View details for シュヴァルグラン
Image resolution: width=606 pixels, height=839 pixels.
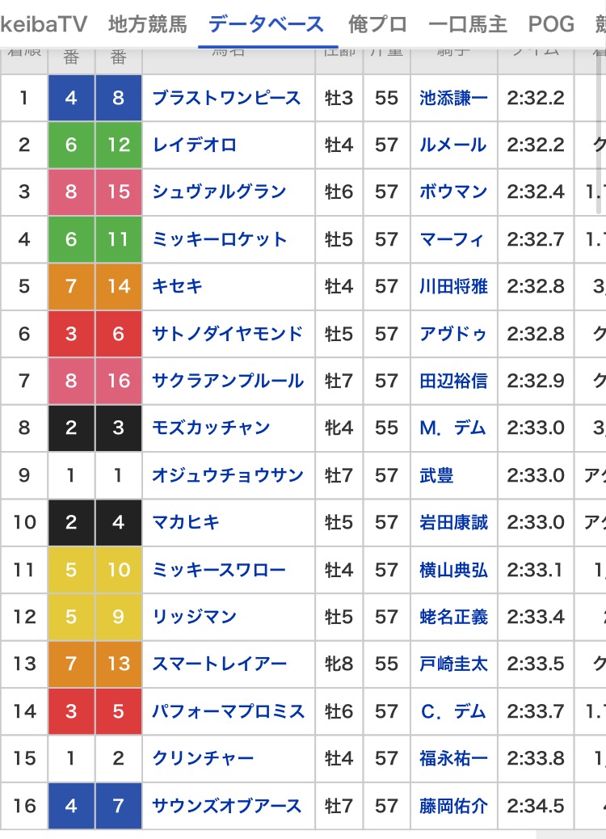[x=219, y=192]
